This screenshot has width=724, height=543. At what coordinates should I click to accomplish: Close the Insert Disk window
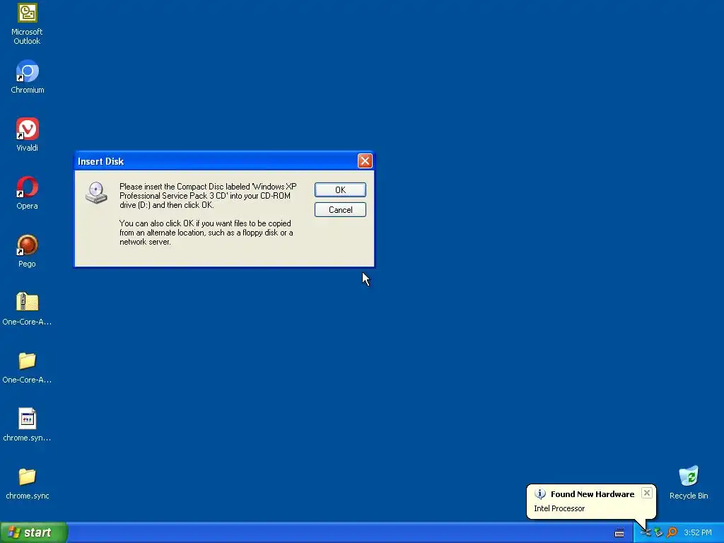365,160
